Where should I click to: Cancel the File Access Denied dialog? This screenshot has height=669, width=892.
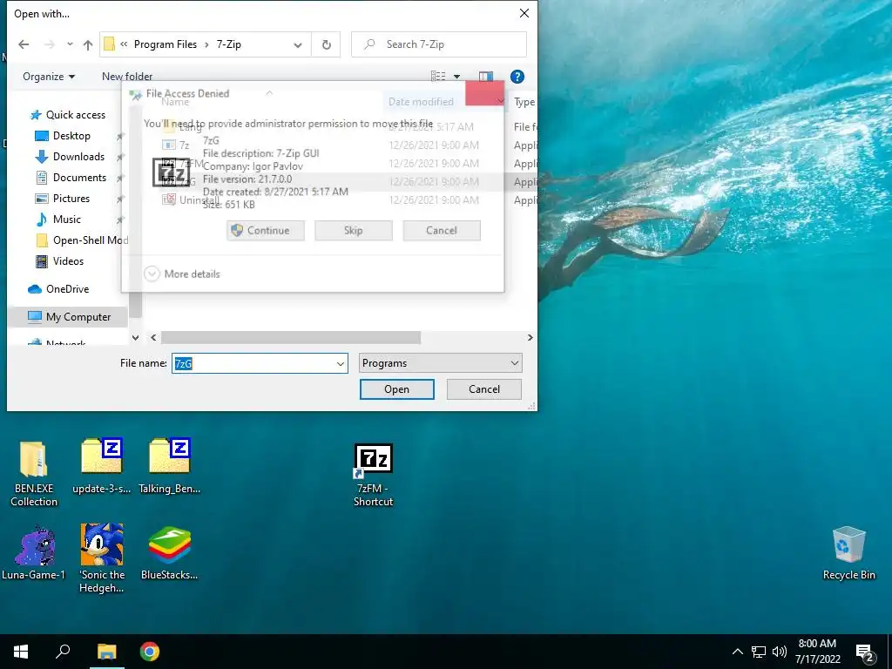[442, 230]
